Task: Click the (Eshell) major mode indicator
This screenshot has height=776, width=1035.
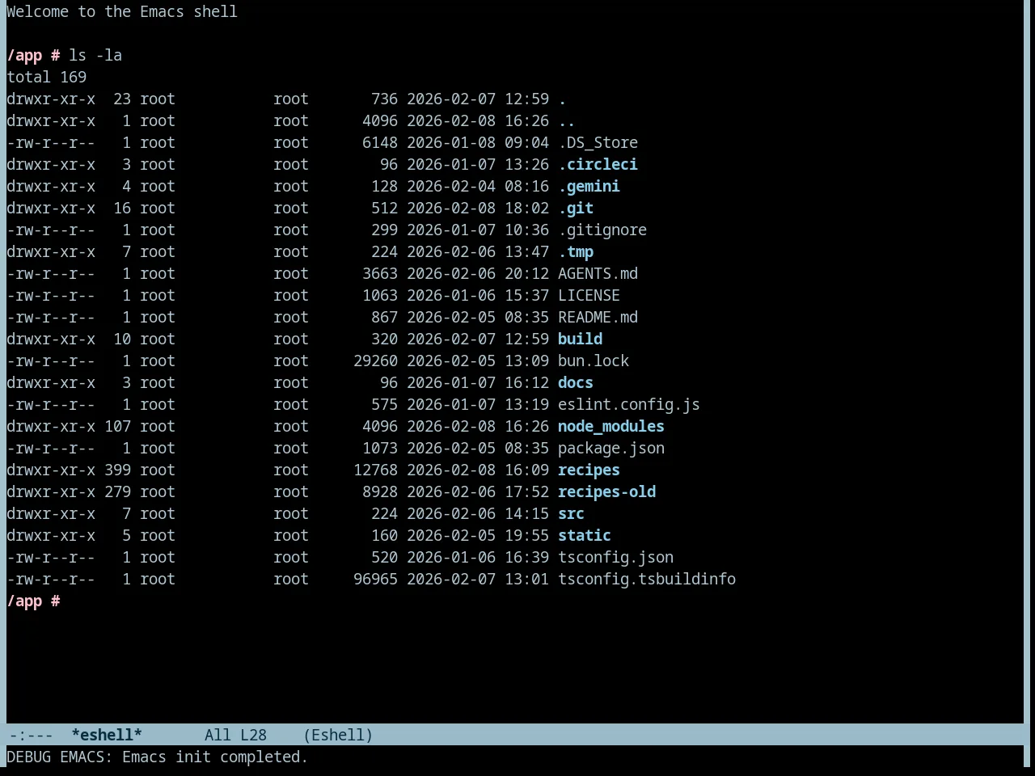Action: (338, 735)
